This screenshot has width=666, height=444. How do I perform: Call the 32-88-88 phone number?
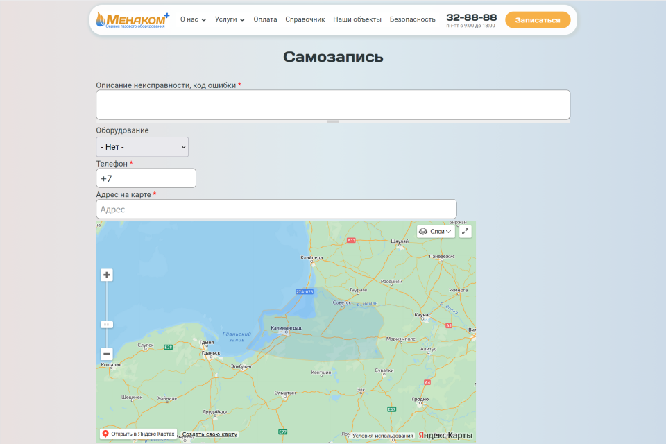point(471,17)
